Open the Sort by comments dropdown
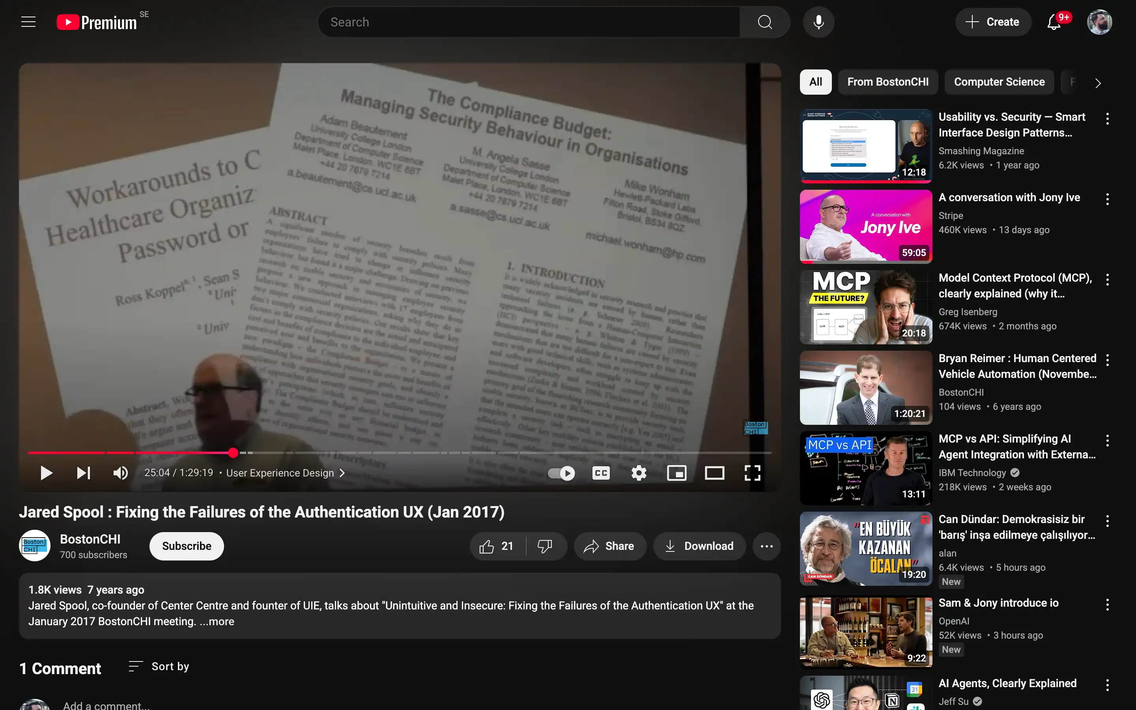Viewport: 1136px width, 710px height. pos(159,666)
